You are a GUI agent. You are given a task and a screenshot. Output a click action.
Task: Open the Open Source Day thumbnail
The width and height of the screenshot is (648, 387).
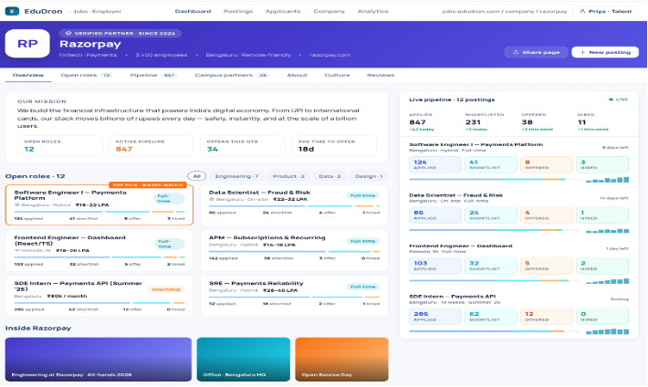[x=341, y=360]
